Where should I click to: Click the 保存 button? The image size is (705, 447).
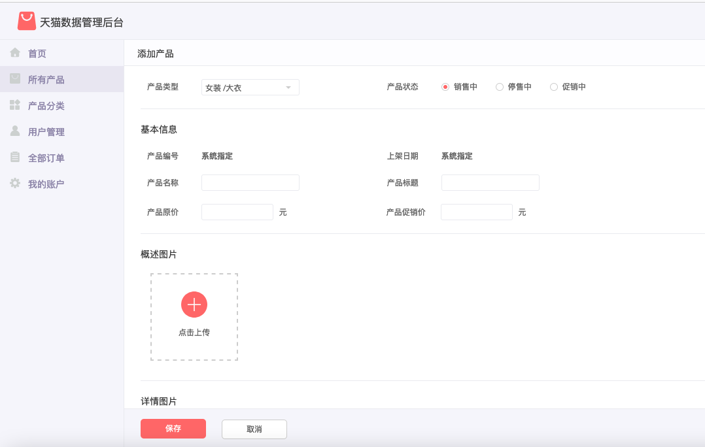tap(173, 429)
